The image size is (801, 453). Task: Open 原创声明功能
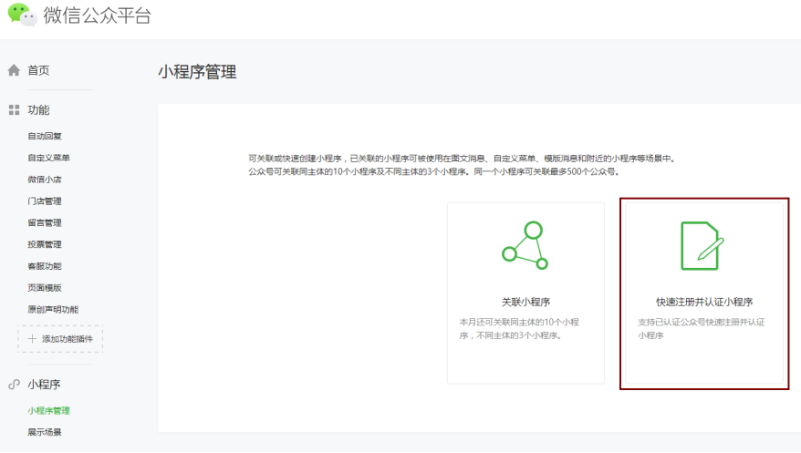click(x=53, y=309)
